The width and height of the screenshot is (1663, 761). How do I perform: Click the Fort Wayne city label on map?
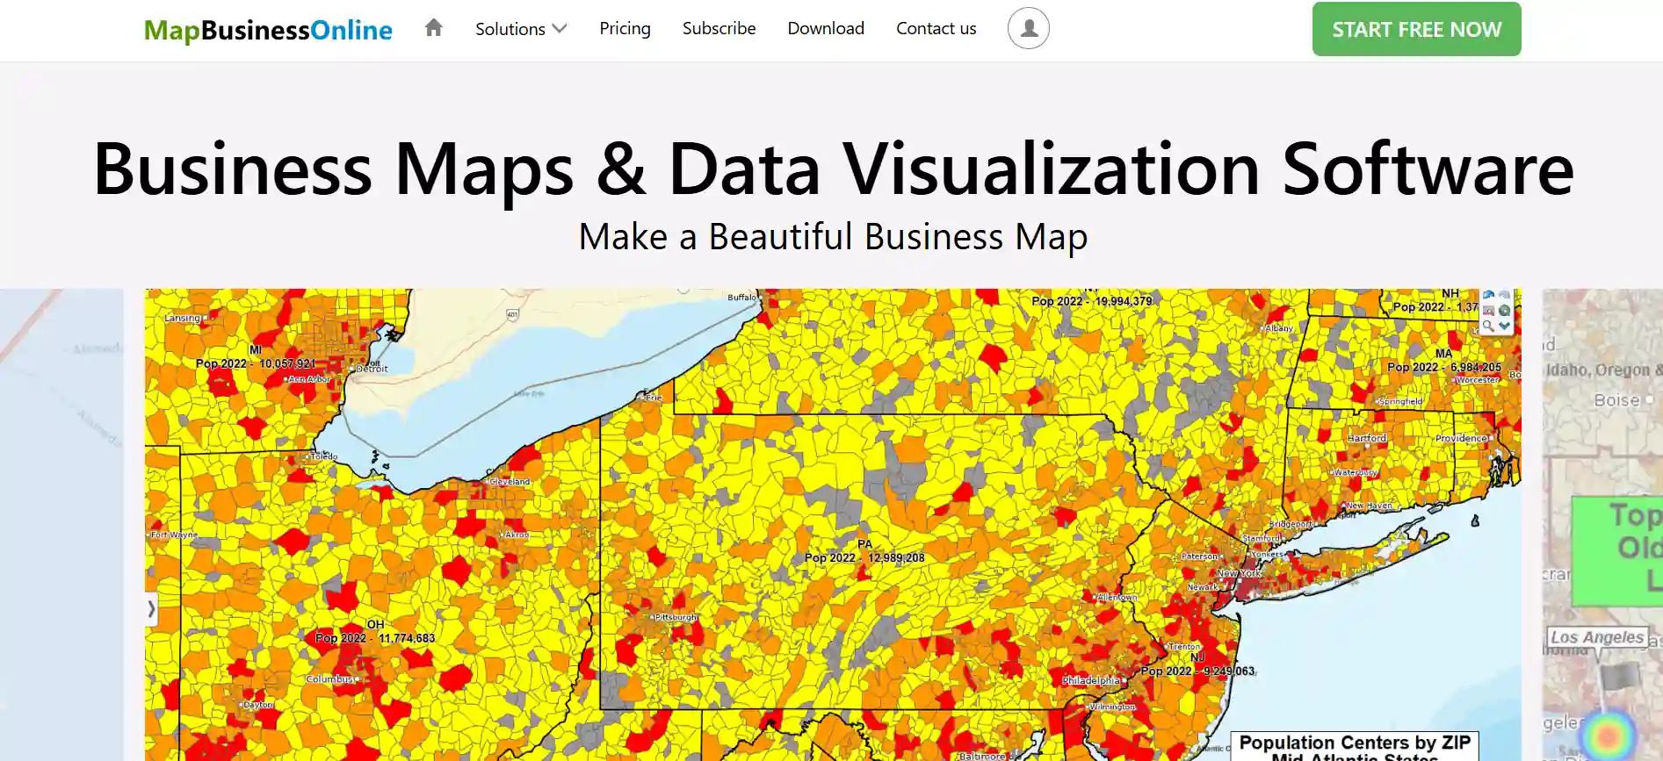point(174,535)
